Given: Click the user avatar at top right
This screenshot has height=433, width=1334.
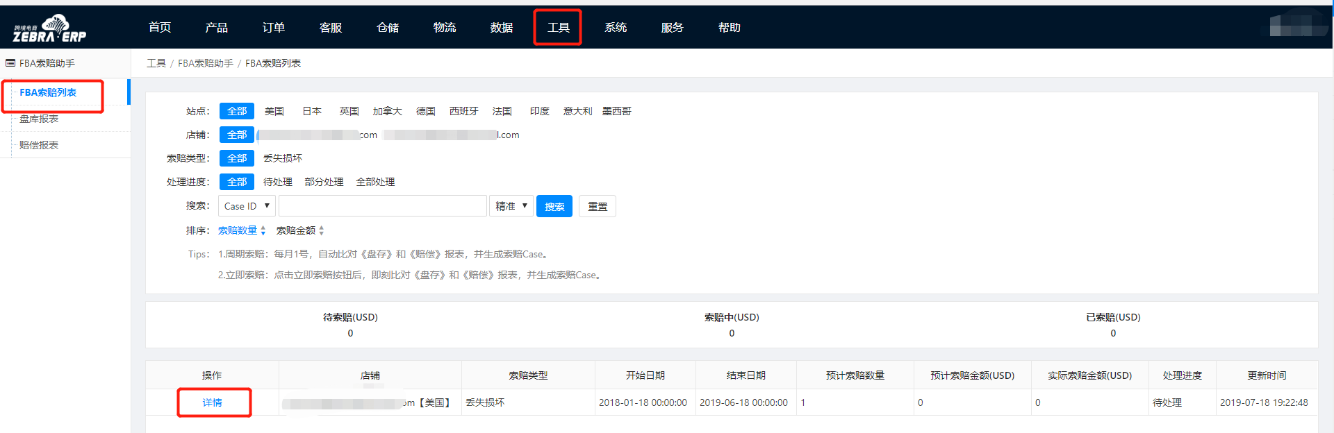Looking at the screenshot, I should click(1294, 26).
